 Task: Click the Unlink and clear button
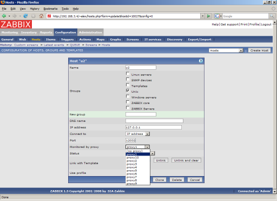[x=186, y=160]
